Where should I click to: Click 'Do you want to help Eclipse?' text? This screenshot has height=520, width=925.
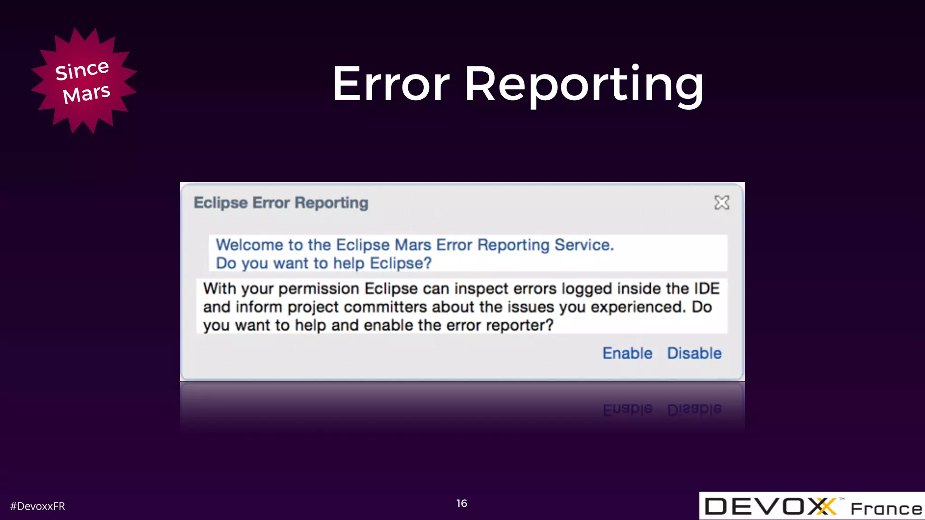323,263
